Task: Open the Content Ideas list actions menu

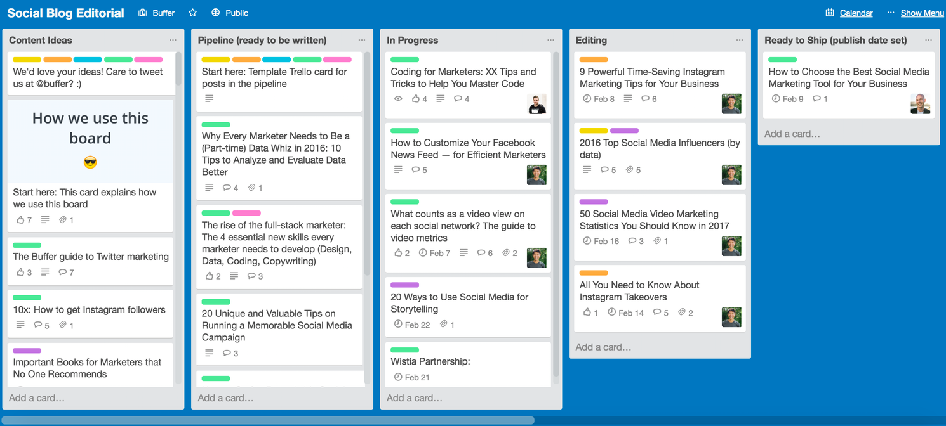Action: click(173, 39)
